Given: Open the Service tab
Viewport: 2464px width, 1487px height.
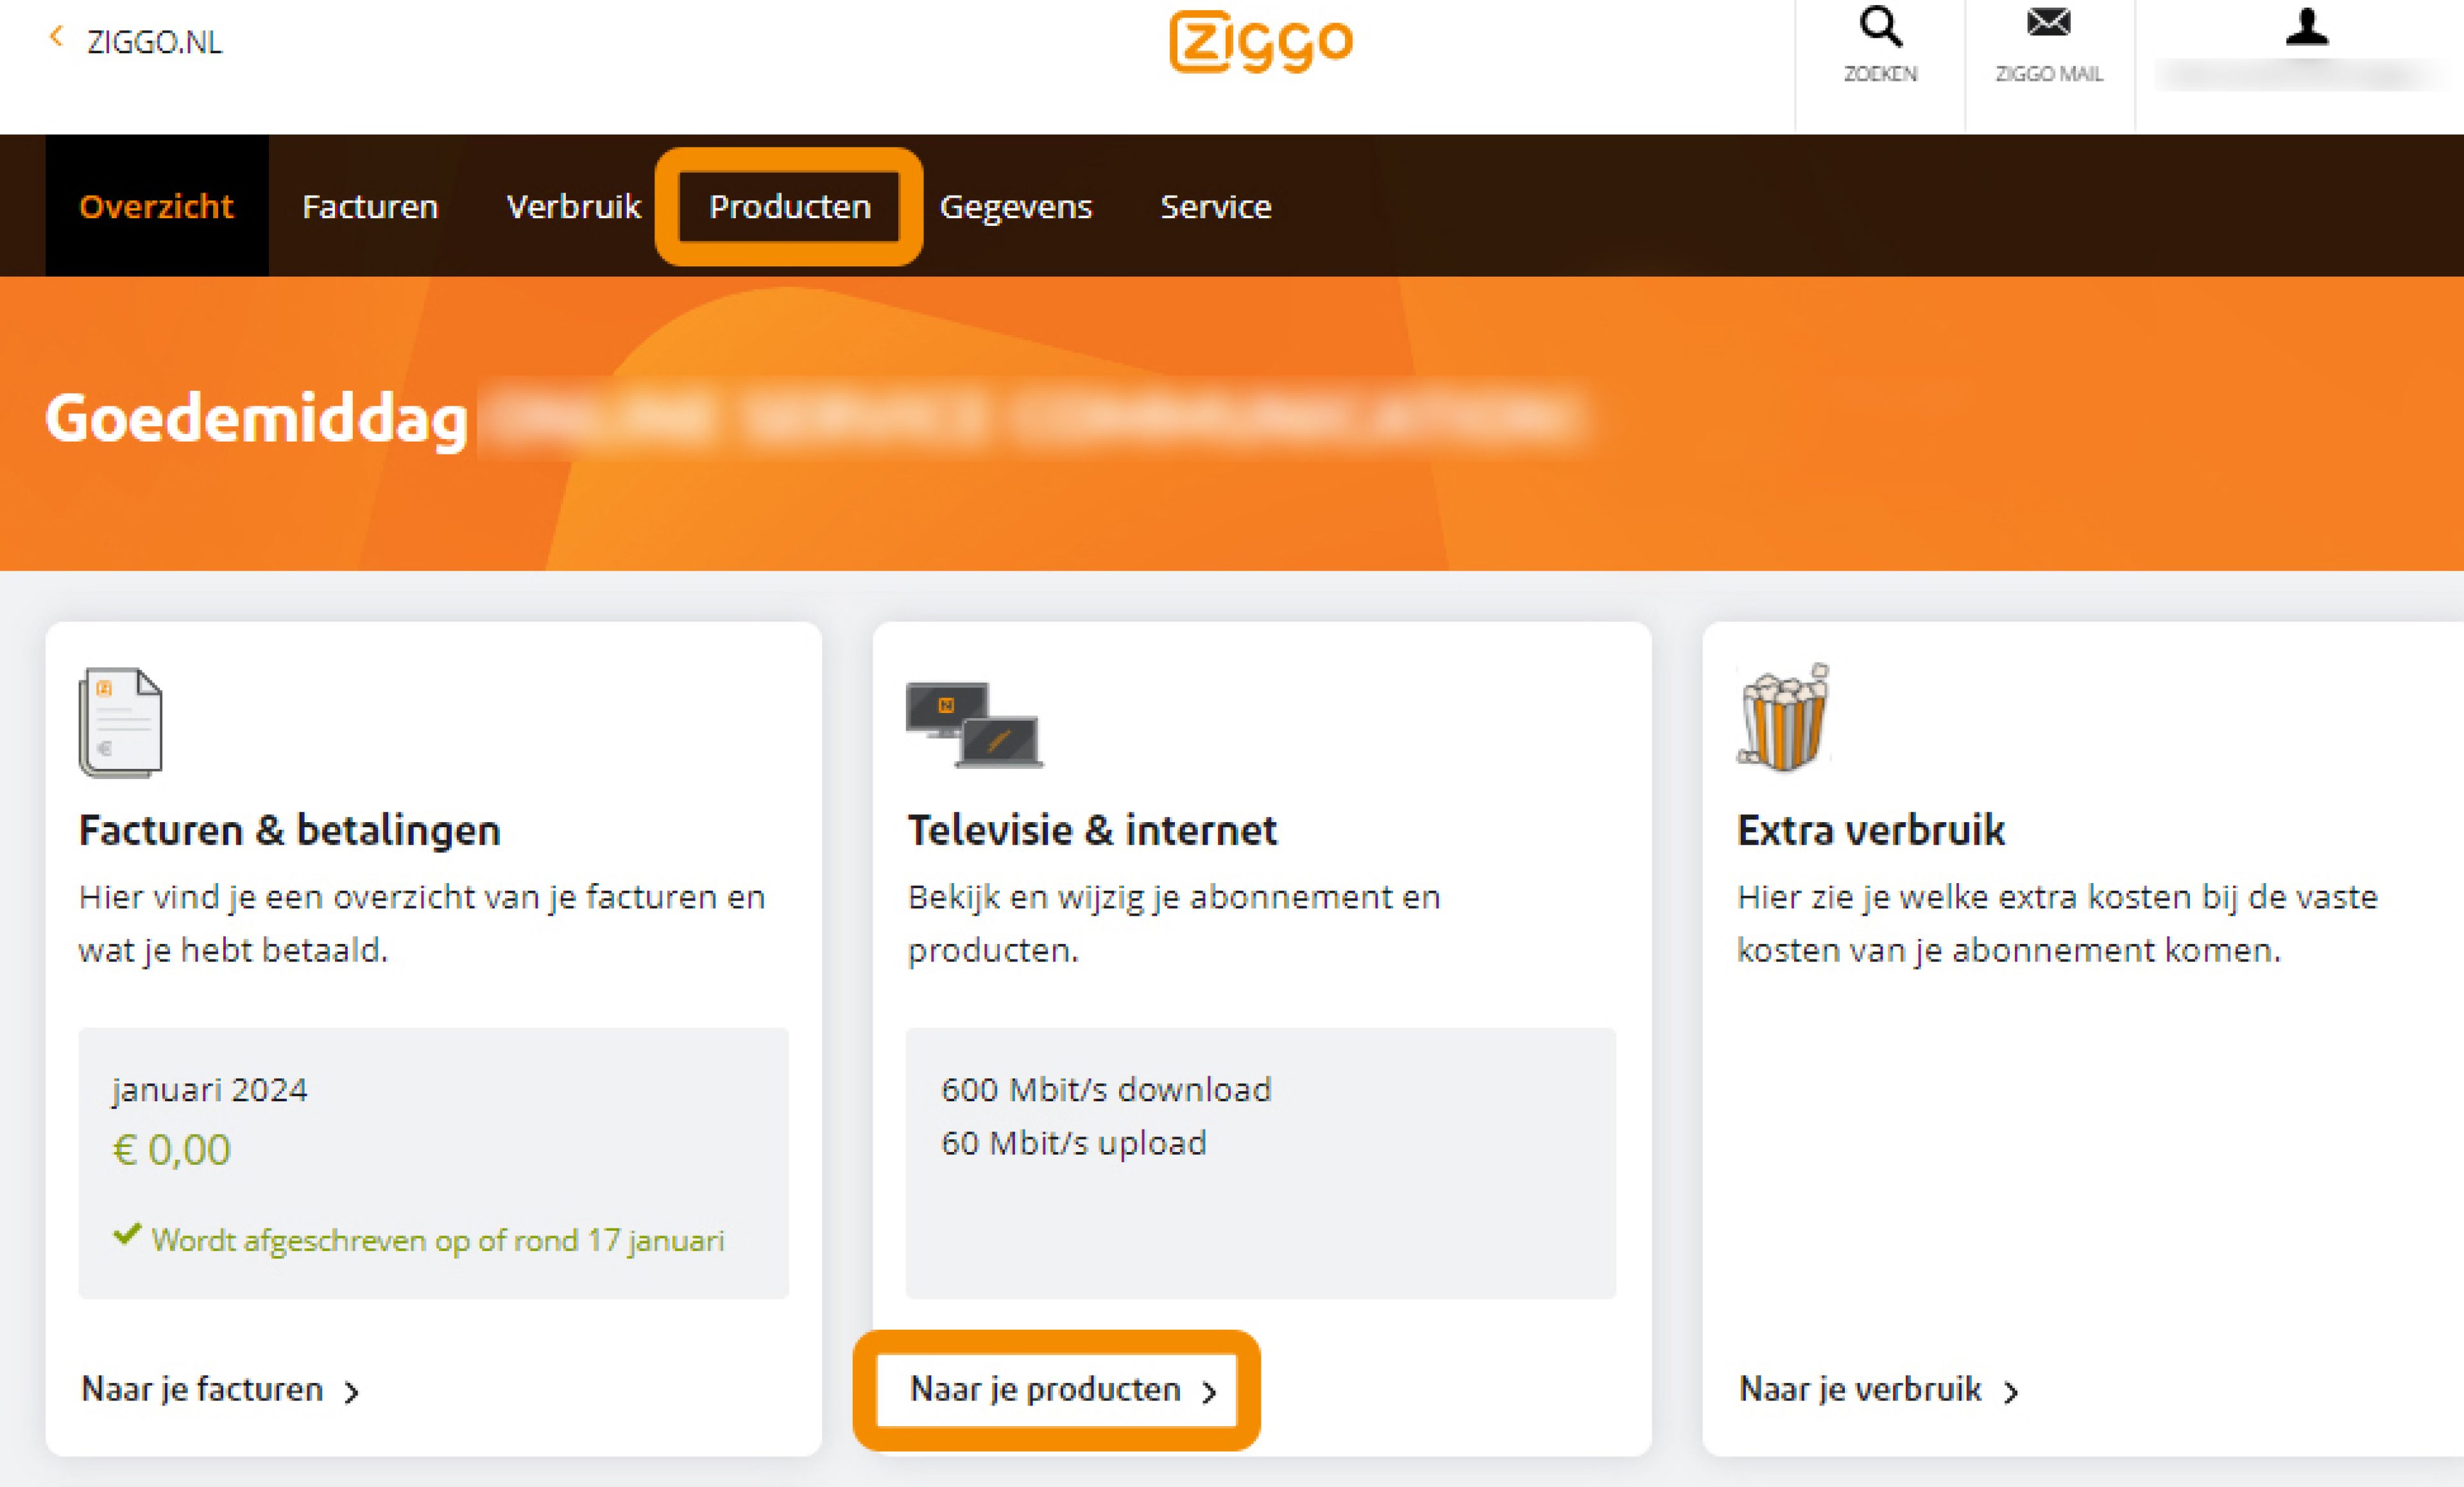Looking at the screenshot, I should 1215,206.
